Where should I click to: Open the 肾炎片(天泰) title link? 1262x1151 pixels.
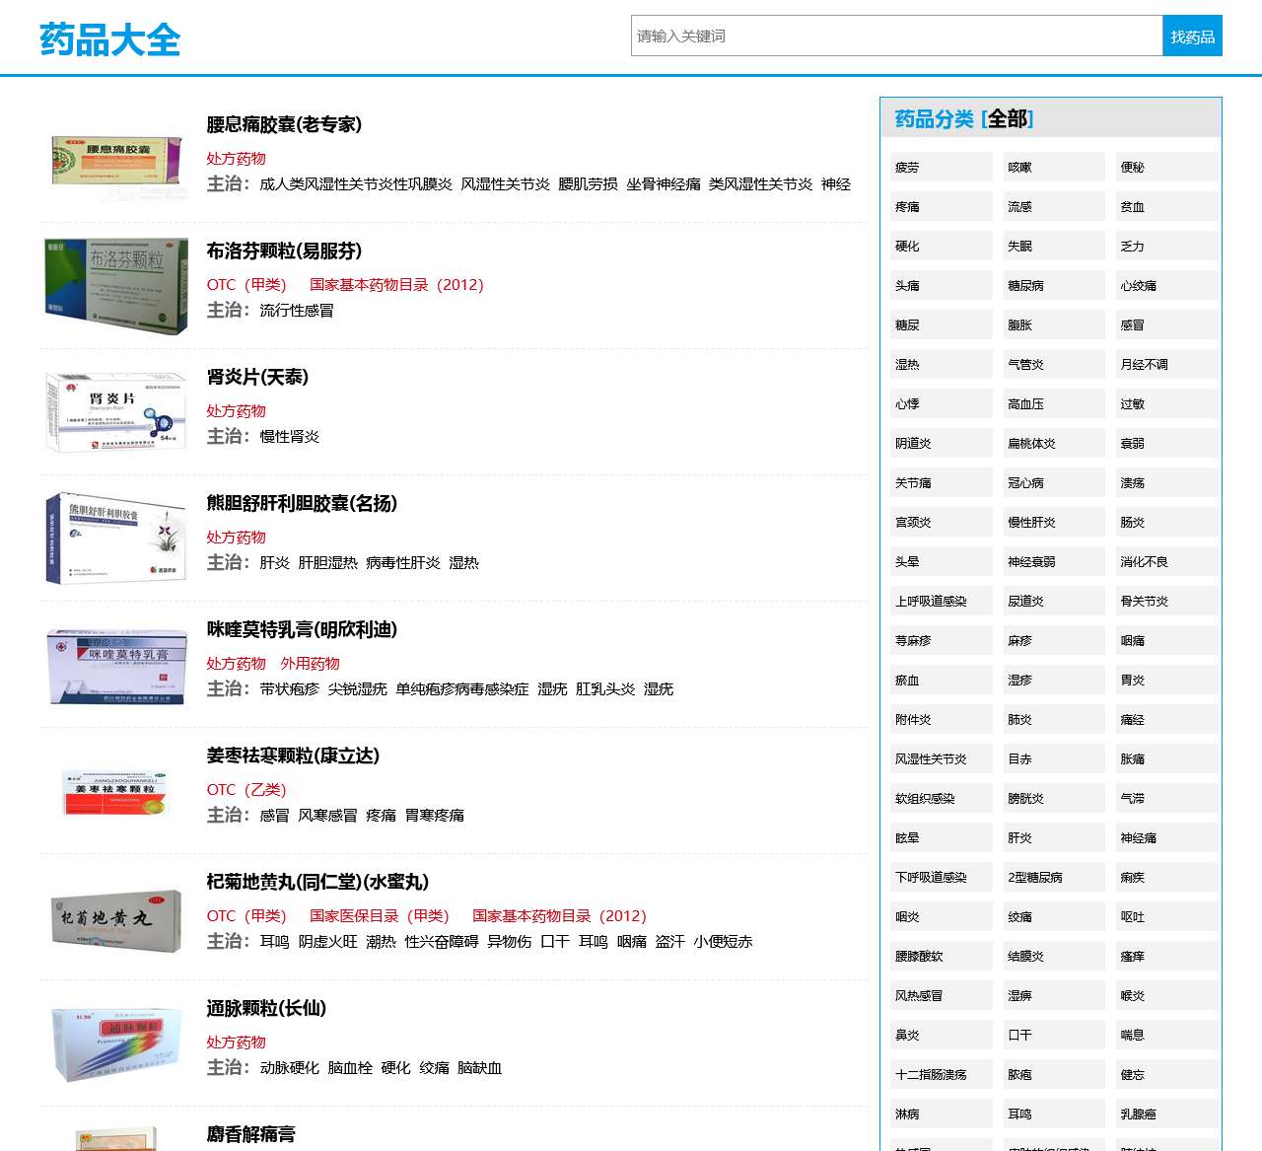point(257,377)
